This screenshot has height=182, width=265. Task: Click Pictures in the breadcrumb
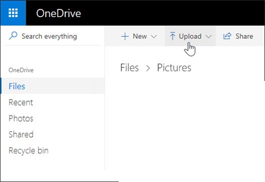[174, 67]
